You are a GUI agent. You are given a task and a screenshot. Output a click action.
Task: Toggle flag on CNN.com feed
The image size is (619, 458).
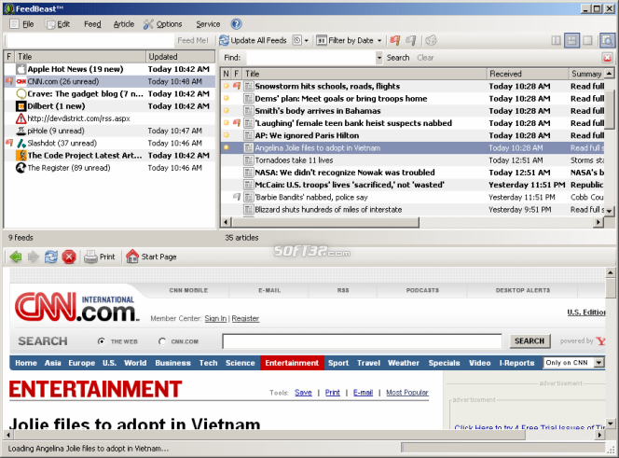[9, 81]
